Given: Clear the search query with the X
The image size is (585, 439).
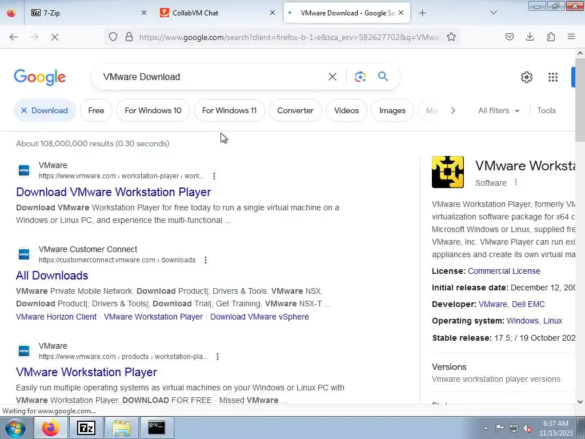Looking at the screenshot, I should (332, 77).
